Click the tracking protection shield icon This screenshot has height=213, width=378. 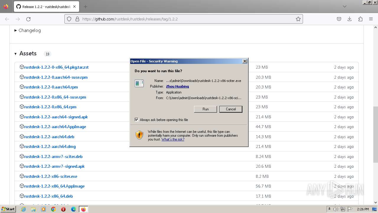coord(69,19)
